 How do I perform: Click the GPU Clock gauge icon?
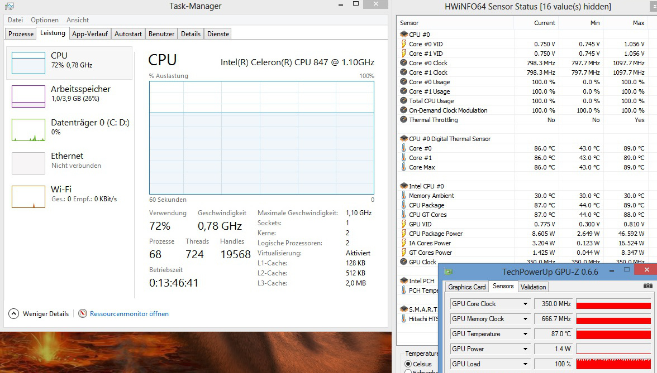(x=403, y=262)
